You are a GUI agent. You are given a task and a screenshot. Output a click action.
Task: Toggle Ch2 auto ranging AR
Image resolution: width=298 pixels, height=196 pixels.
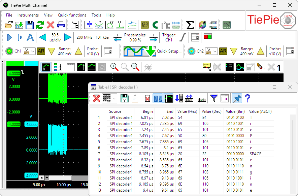[223, 51]
